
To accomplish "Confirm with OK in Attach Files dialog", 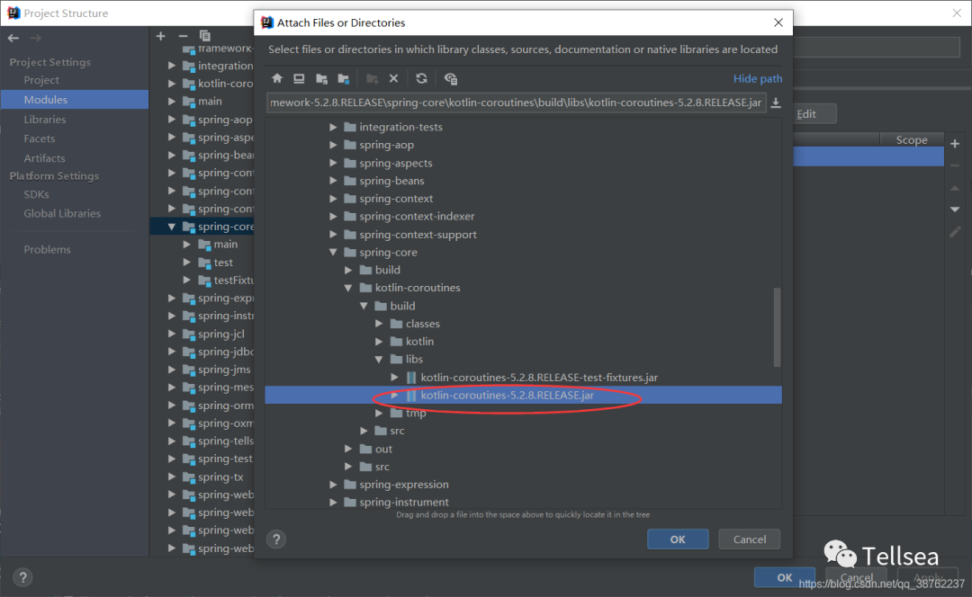I will click(x=678, y=539).
